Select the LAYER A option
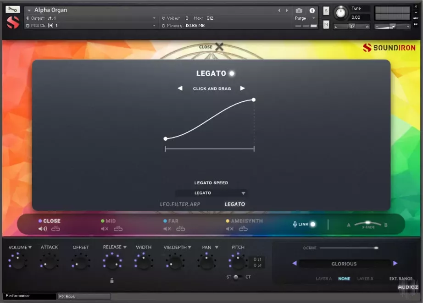 [324, 278]
